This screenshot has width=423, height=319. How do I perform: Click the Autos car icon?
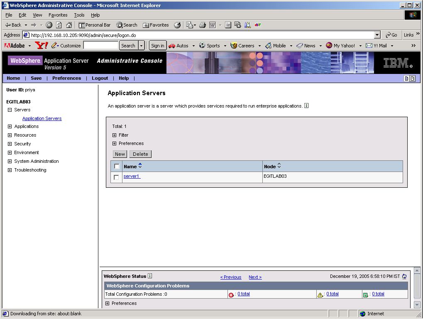[171, 46]
